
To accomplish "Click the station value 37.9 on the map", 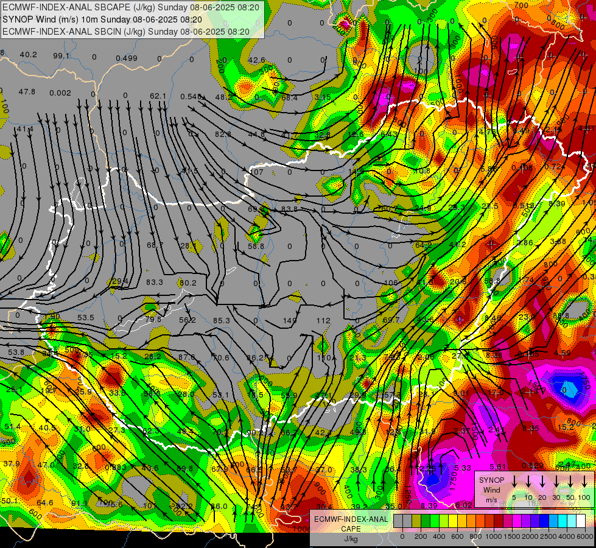I will click(x=12, y=463).
